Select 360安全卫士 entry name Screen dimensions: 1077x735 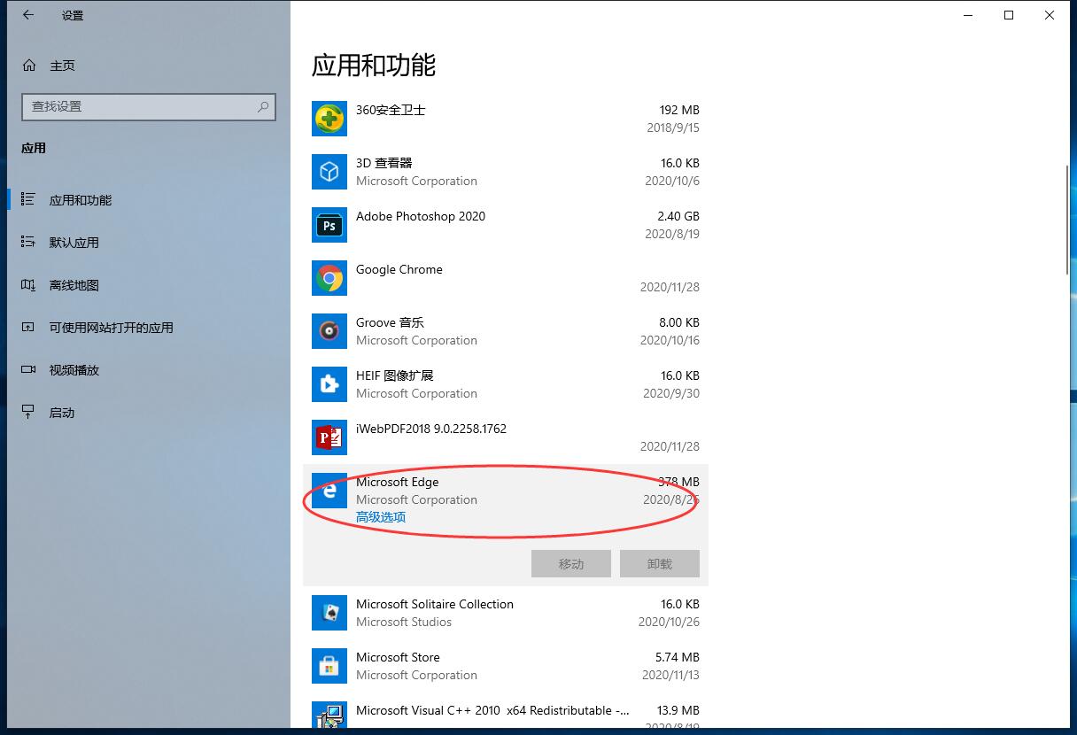pos(391,110)
